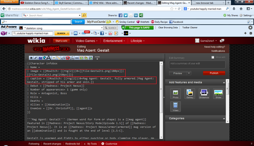This screenshot has height=146, width=254.
Task: Open Wikia notifications speech bubble icon
Action: (222, 41)
